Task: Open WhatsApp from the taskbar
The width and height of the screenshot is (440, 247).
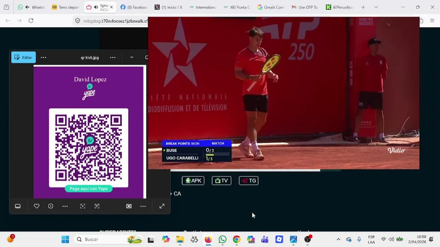Action: coord(222,239)
